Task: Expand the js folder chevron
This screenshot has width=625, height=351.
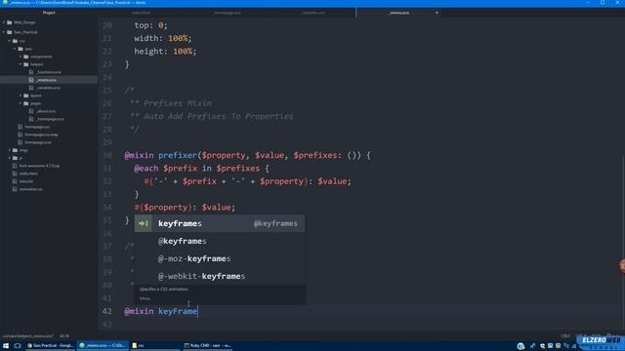Action: [10, 158]
